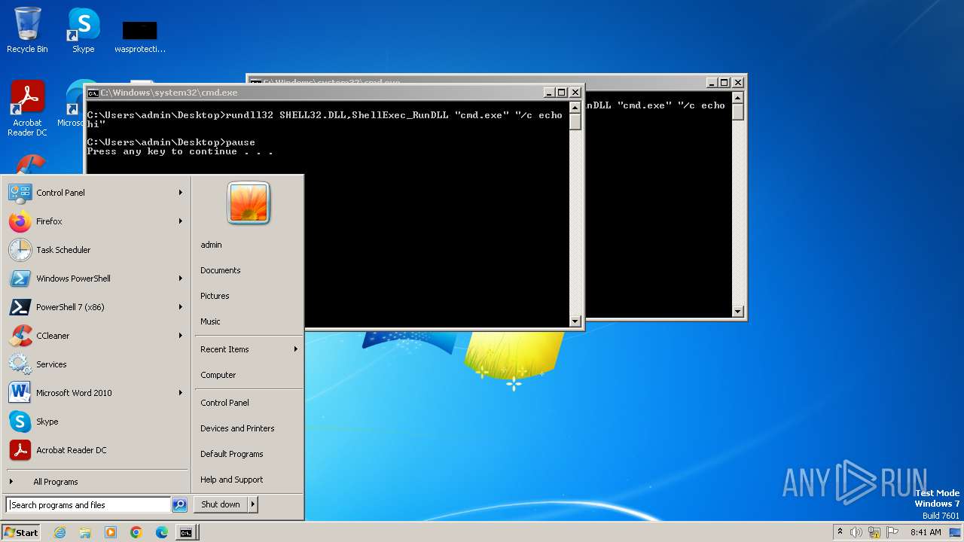
Task: Expand Recent Items submenu arrow
Action: (x=295, y=349)
